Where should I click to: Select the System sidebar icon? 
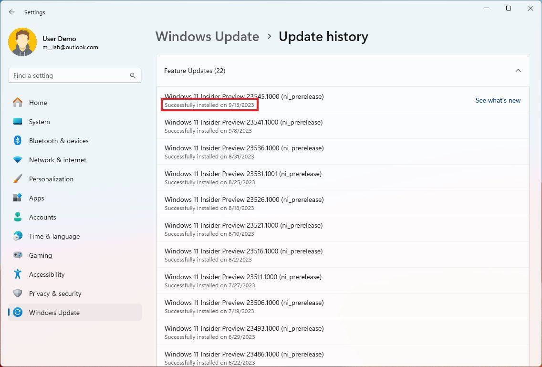tap(18, 122)
